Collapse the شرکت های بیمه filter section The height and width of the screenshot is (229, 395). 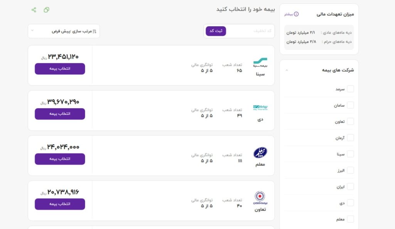pos(287,70)
